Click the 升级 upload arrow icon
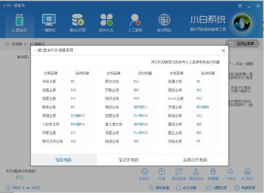The height and width of the screenshot is (193, 264). point(162,172)
